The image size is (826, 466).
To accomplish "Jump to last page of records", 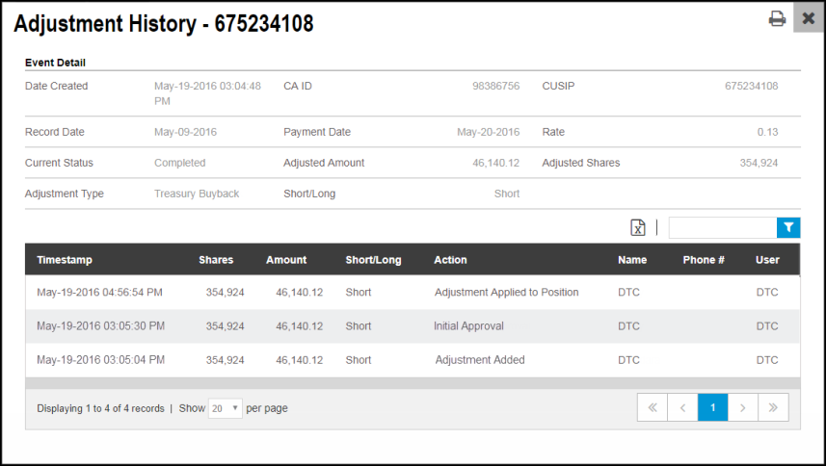I will tap(773, 407).
